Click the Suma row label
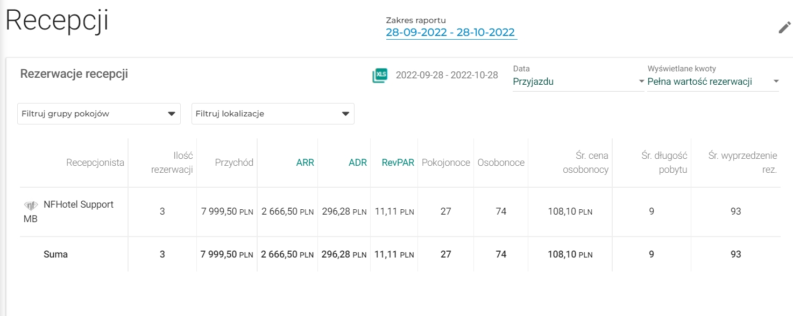The image size is (793, 316). (55, 254)
